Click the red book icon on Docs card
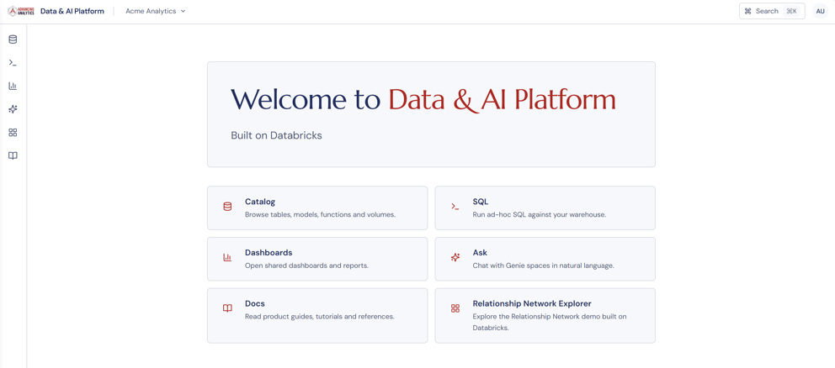Image resolution: width=835 pixels, height=368 pixels. [227, 308]
